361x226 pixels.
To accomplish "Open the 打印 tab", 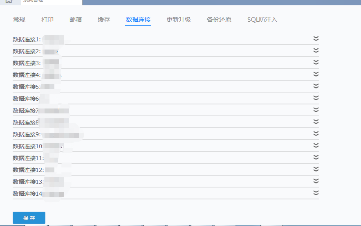I will (47, 20).
